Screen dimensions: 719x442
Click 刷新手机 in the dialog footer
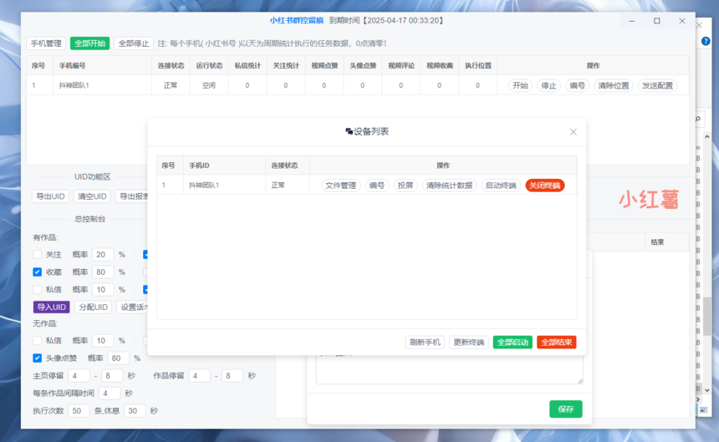coord(425,342)
